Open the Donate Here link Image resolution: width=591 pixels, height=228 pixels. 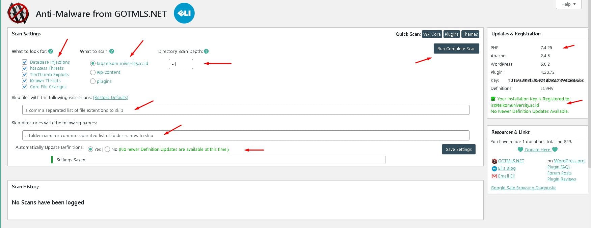tap(537, 150)
